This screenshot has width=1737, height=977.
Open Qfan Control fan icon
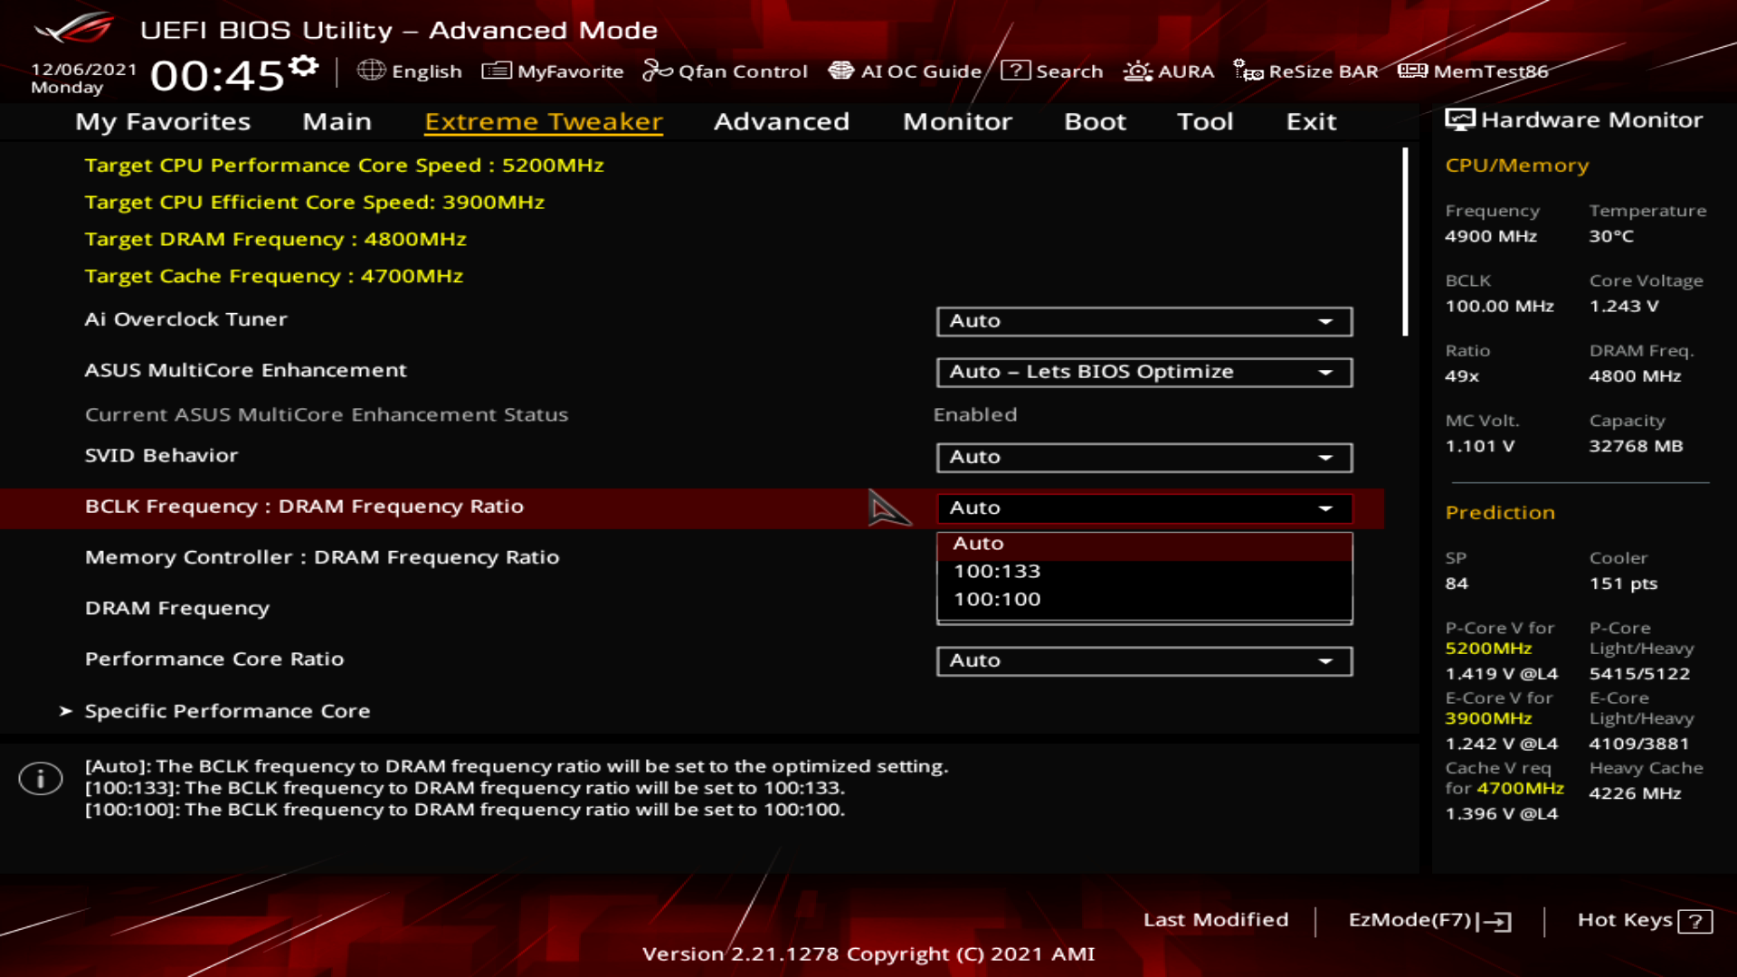point(657,71)
